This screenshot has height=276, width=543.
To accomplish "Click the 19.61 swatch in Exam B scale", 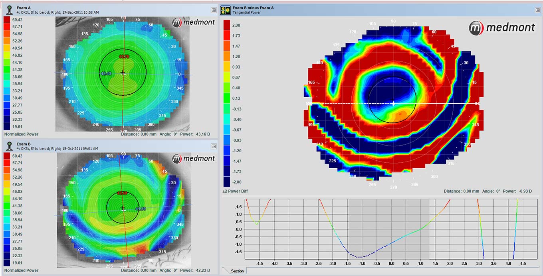I will [8, 263].
